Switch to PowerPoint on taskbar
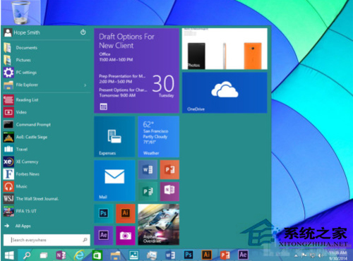Viewport: 353px width, 261px height. [225, 255]
